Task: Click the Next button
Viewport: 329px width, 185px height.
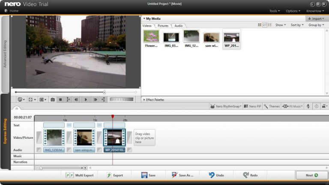Action: point(311,175)
